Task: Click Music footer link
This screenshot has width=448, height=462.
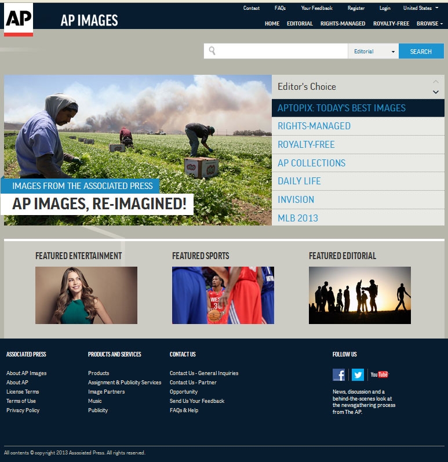Action: pos(95,401)
